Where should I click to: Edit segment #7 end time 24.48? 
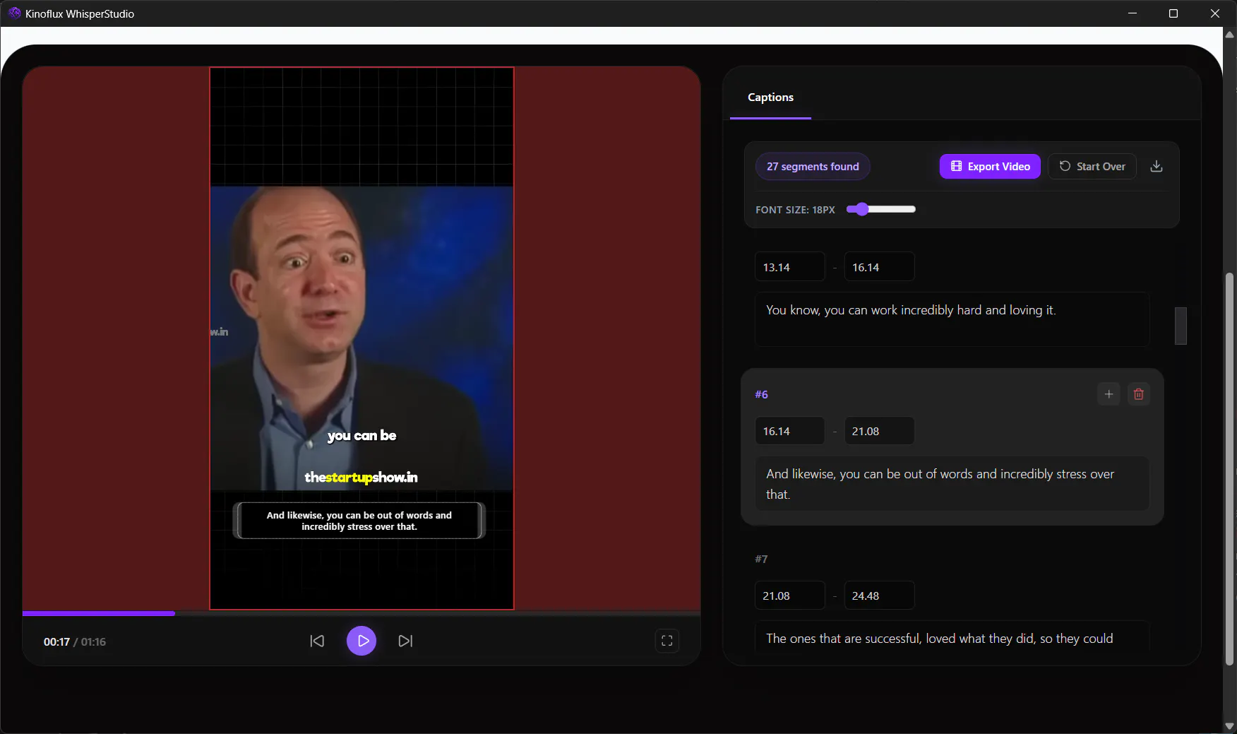point(879,596)
